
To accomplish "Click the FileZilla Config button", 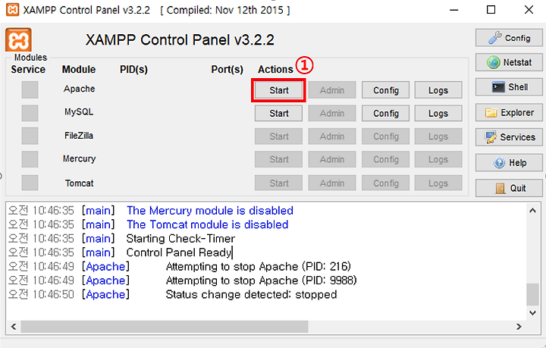I will click(385, 136).
